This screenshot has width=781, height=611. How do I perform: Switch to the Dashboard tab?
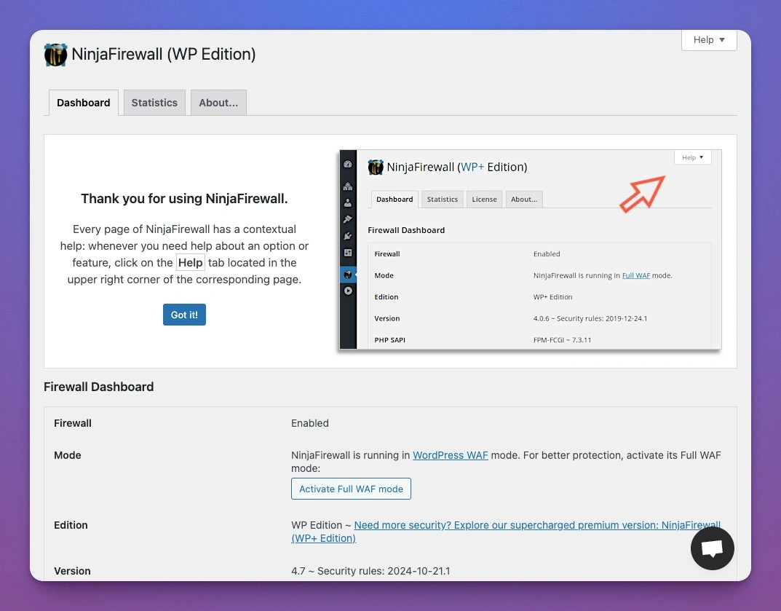coord(83,103)
